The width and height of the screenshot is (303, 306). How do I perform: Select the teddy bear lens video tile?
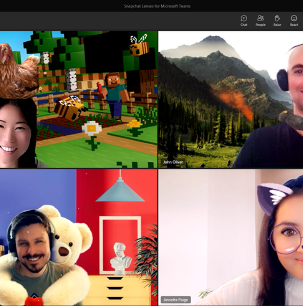(x=79, y=237)
